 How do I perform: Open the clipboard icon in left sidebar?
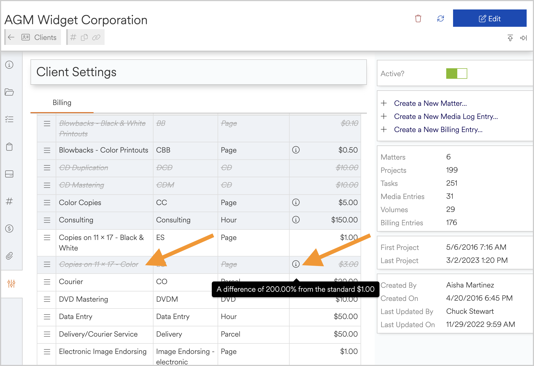coord(9,147)
